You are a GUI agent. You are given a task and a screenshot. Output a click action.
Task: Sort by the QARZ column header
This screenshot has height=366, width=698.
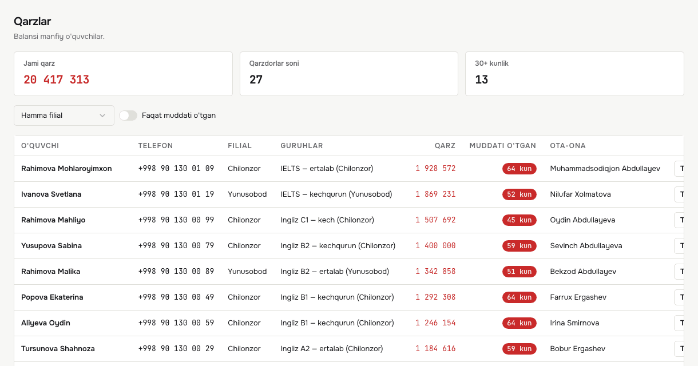click(445, 146)
